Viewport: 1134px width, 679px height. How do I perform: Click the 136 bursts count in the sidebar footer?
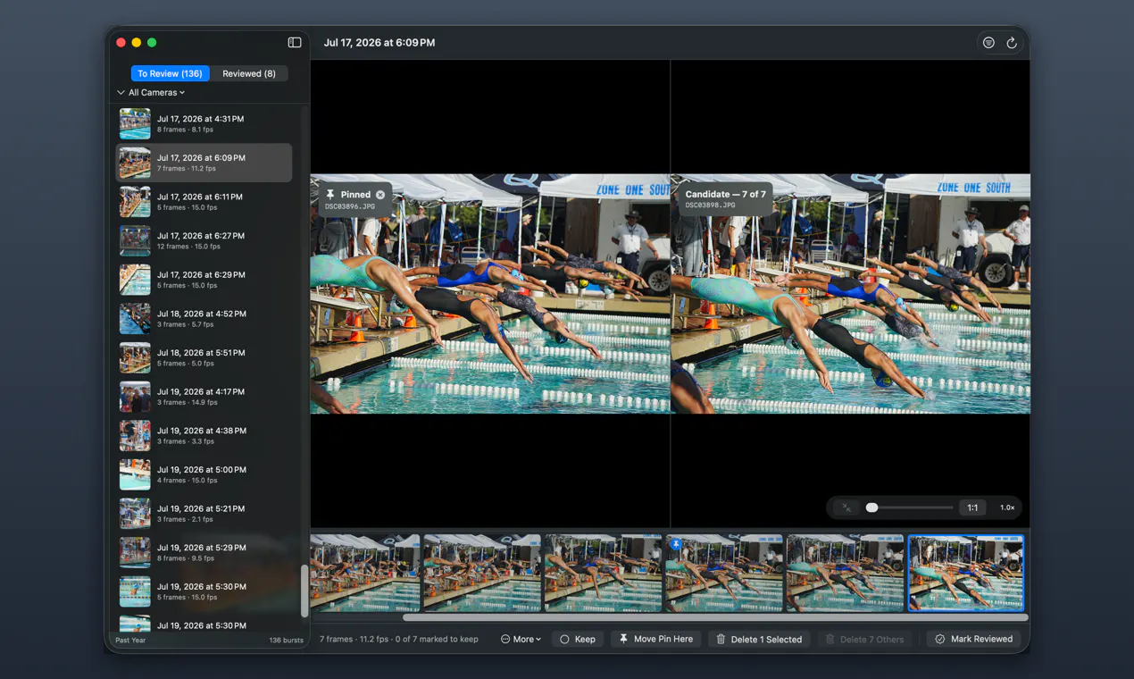(x=287, y=641)
